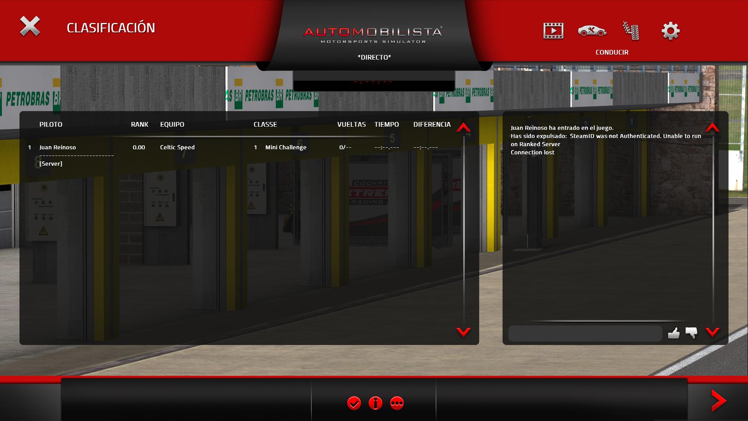Open settings gear icon
Viewport: 748px width, 421px height.
[x=670, y=31]
